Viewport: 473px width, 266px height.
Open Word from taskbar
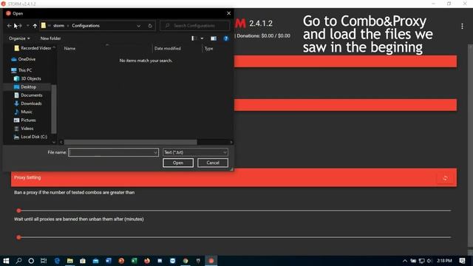[x=109, y=261]
